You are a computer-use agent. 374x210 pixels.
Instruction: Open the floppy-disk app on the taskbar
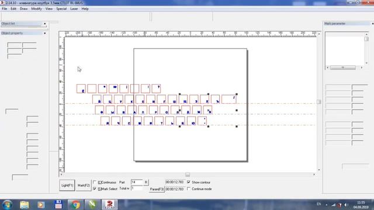[58, 205]
